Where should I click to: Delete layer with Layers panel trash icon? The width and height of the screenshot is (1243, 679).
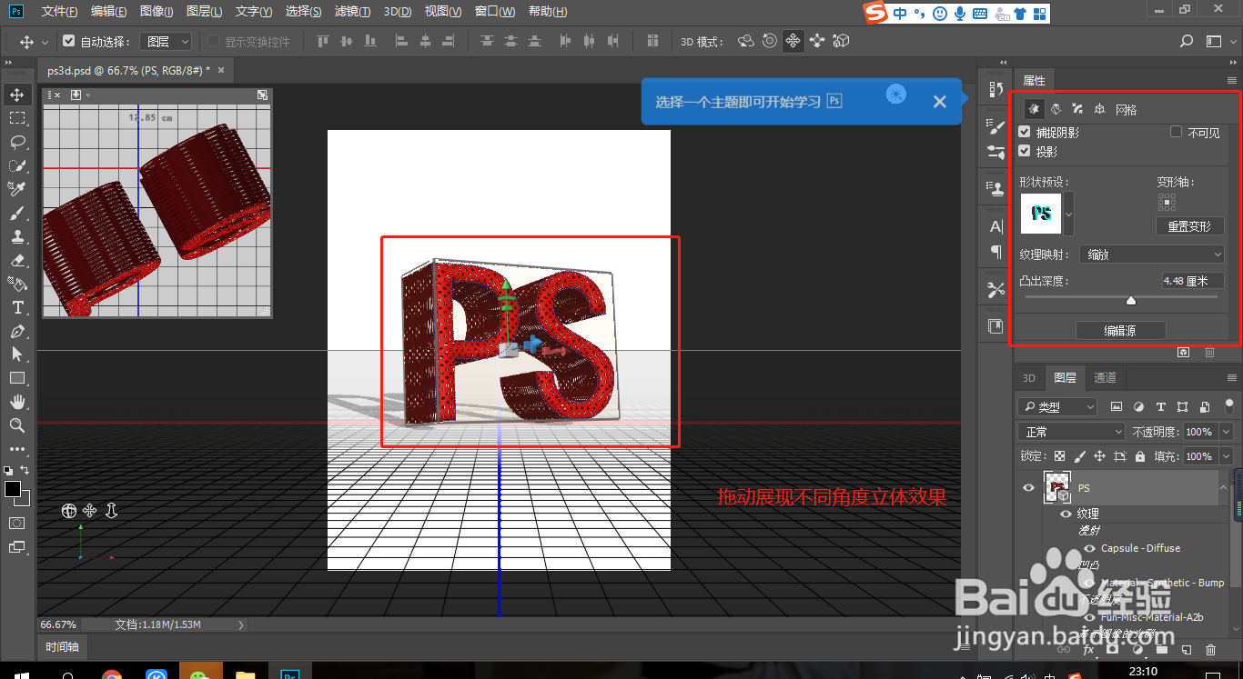[1210, 650]
